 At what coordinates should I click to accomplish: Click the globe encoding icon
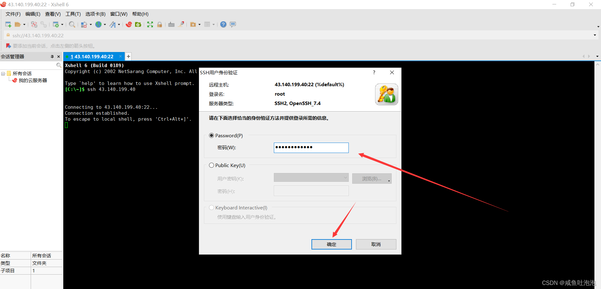click(98, 24)
